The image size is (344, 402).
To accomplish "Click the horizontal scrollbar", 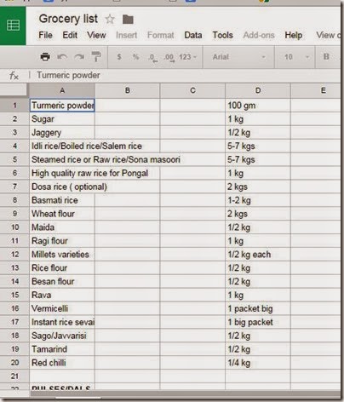I will tap(185, 393).
